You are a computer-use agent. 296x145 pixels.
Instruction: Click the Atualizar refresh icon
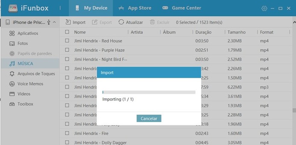tap(121, 22)
